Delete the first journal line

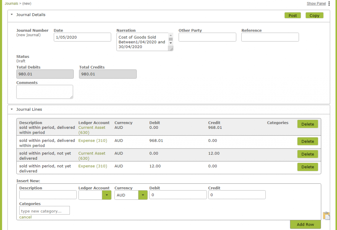(307, 124)
